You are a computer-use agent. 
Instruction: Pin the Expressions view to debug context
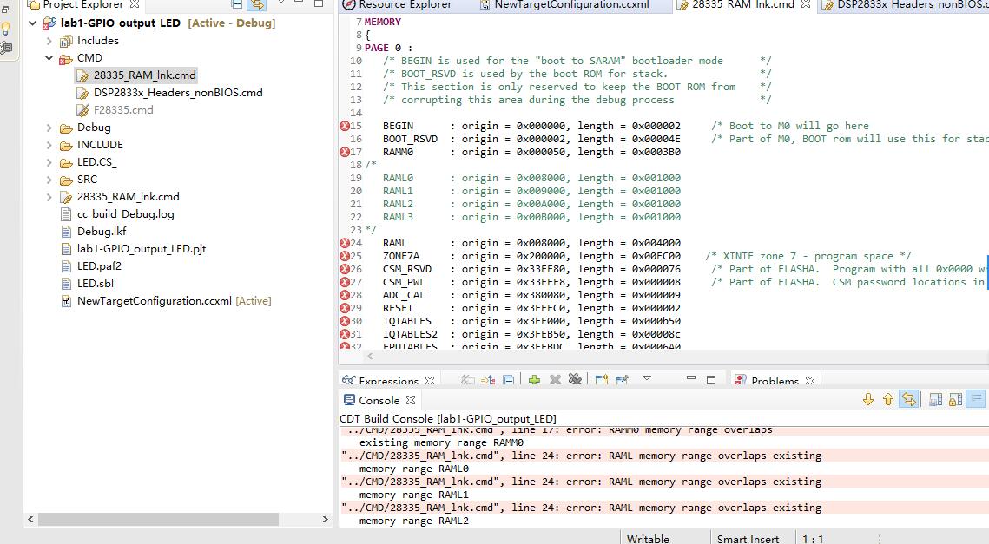coord(623,379)
